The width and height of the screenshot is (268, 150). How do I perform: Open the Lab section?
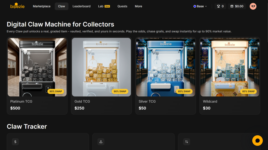pos(104,6)
